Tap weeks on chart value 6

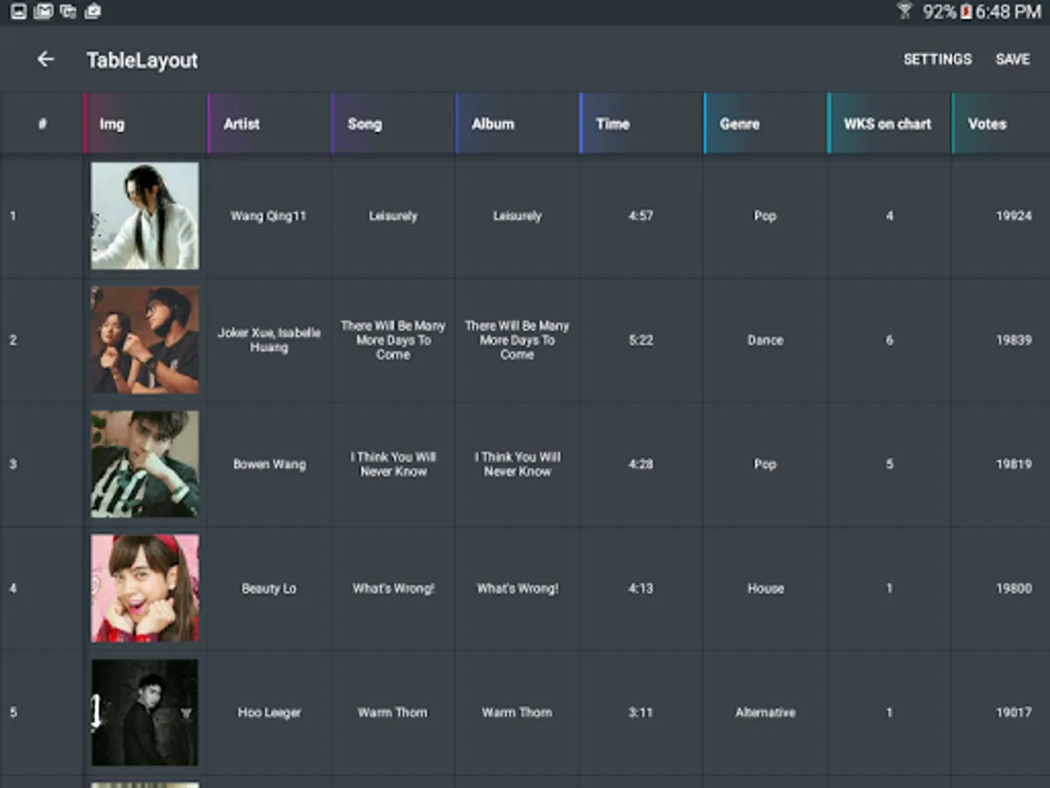pos(890,340)
